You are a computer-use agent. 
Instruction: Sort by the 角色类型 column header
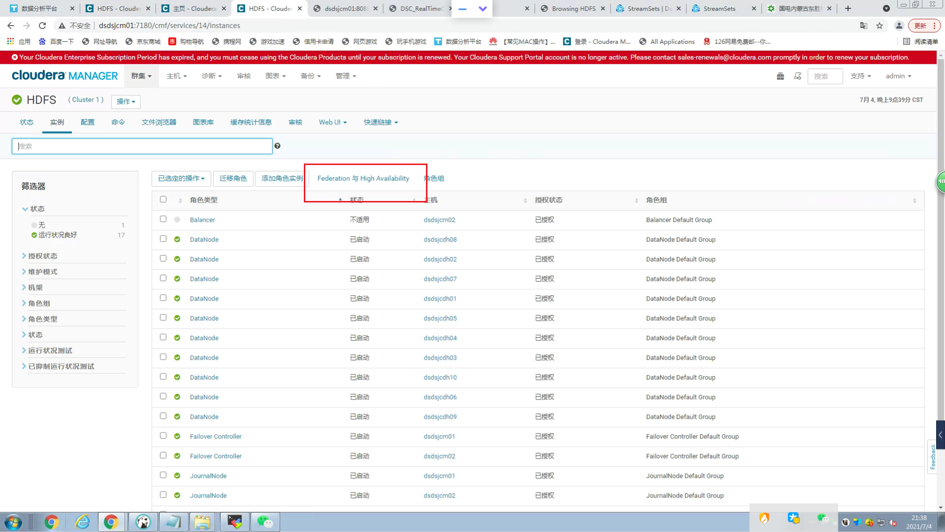[203, 200]
